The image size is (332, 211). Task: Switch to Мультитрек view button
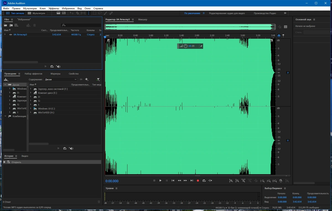coord(37,13)
